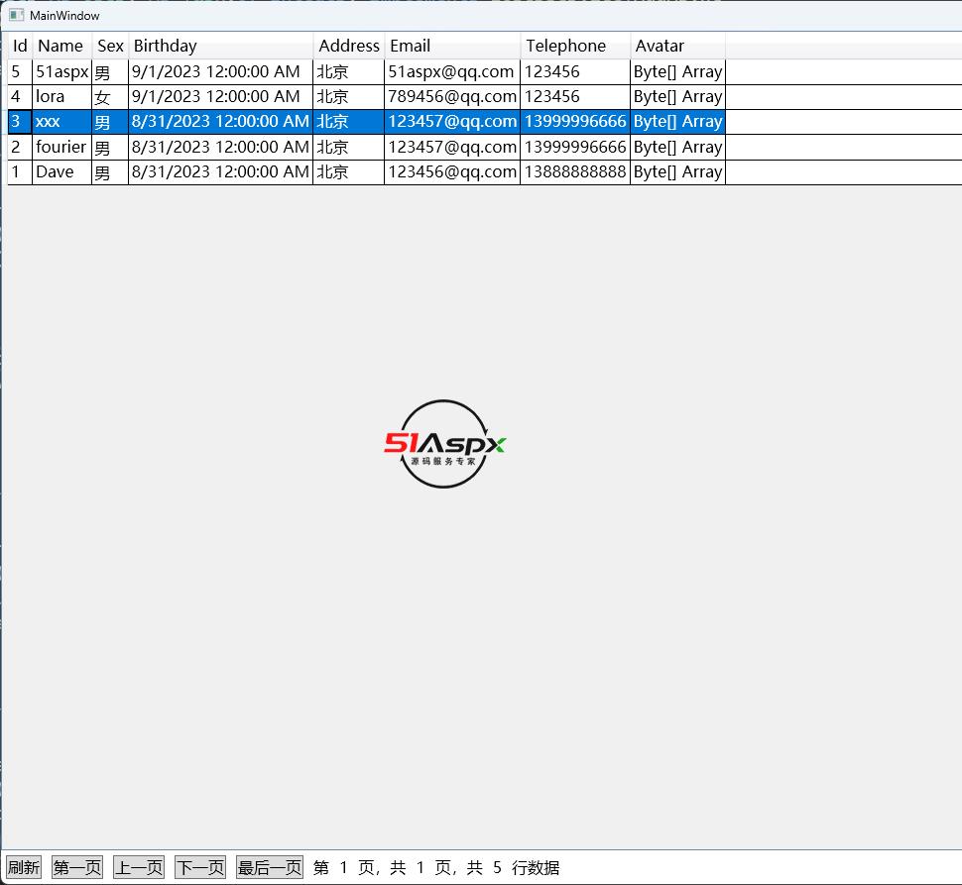Image resolution: width=962 pixels, height=885 pixels.
Task: Sort by the Name column header
Action: click(60, 46)
